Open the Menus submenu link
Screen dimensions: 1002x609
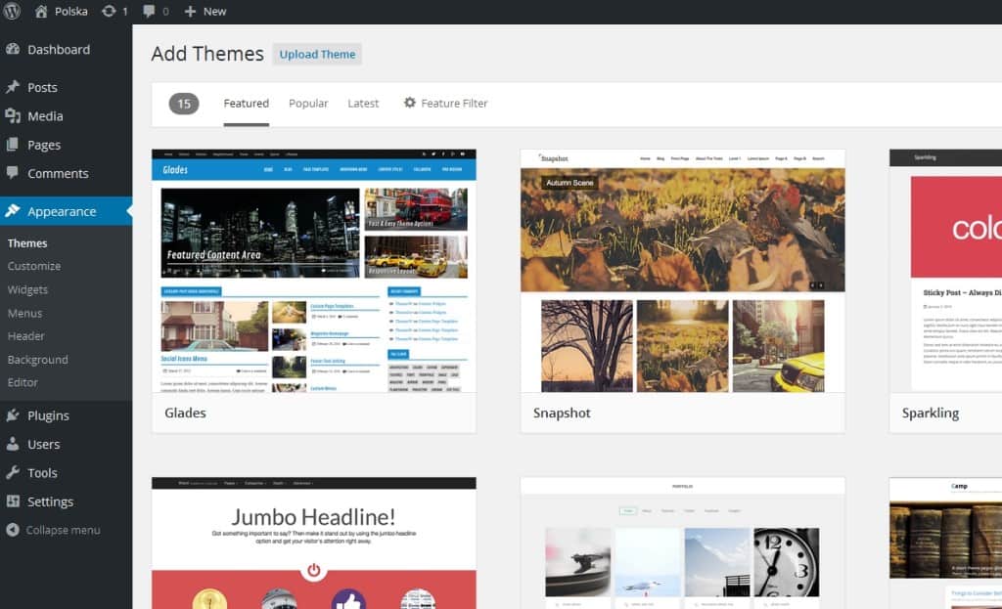[24, 314]
